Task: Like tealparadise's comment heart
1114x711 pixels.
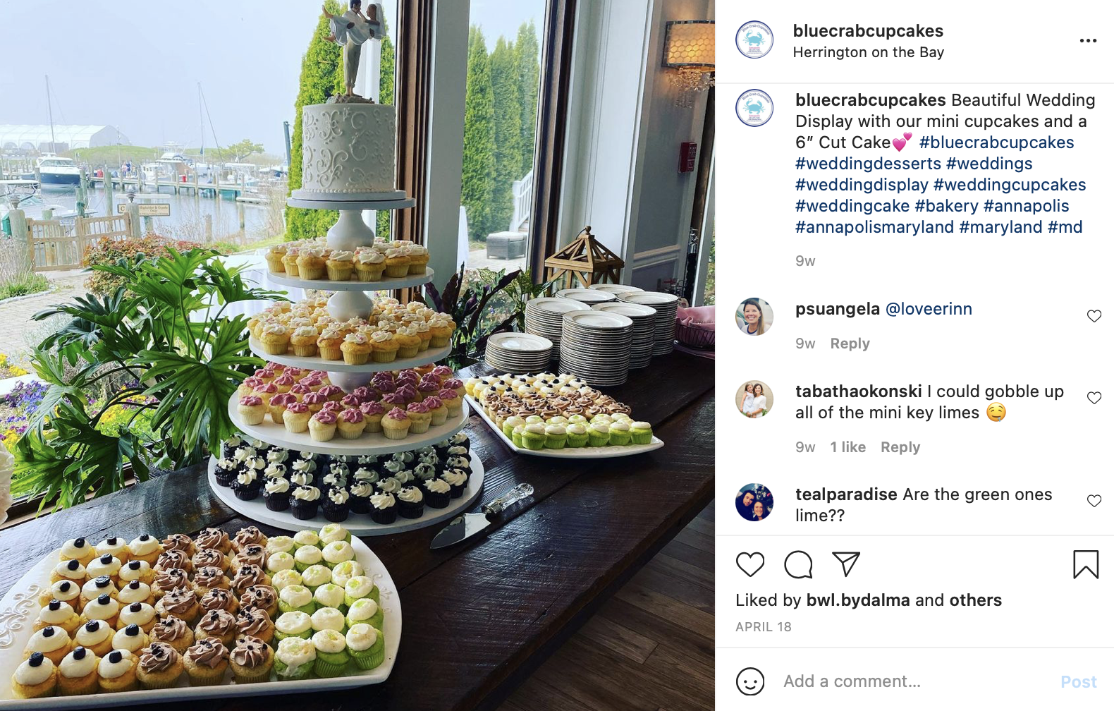Action: 1094,501
